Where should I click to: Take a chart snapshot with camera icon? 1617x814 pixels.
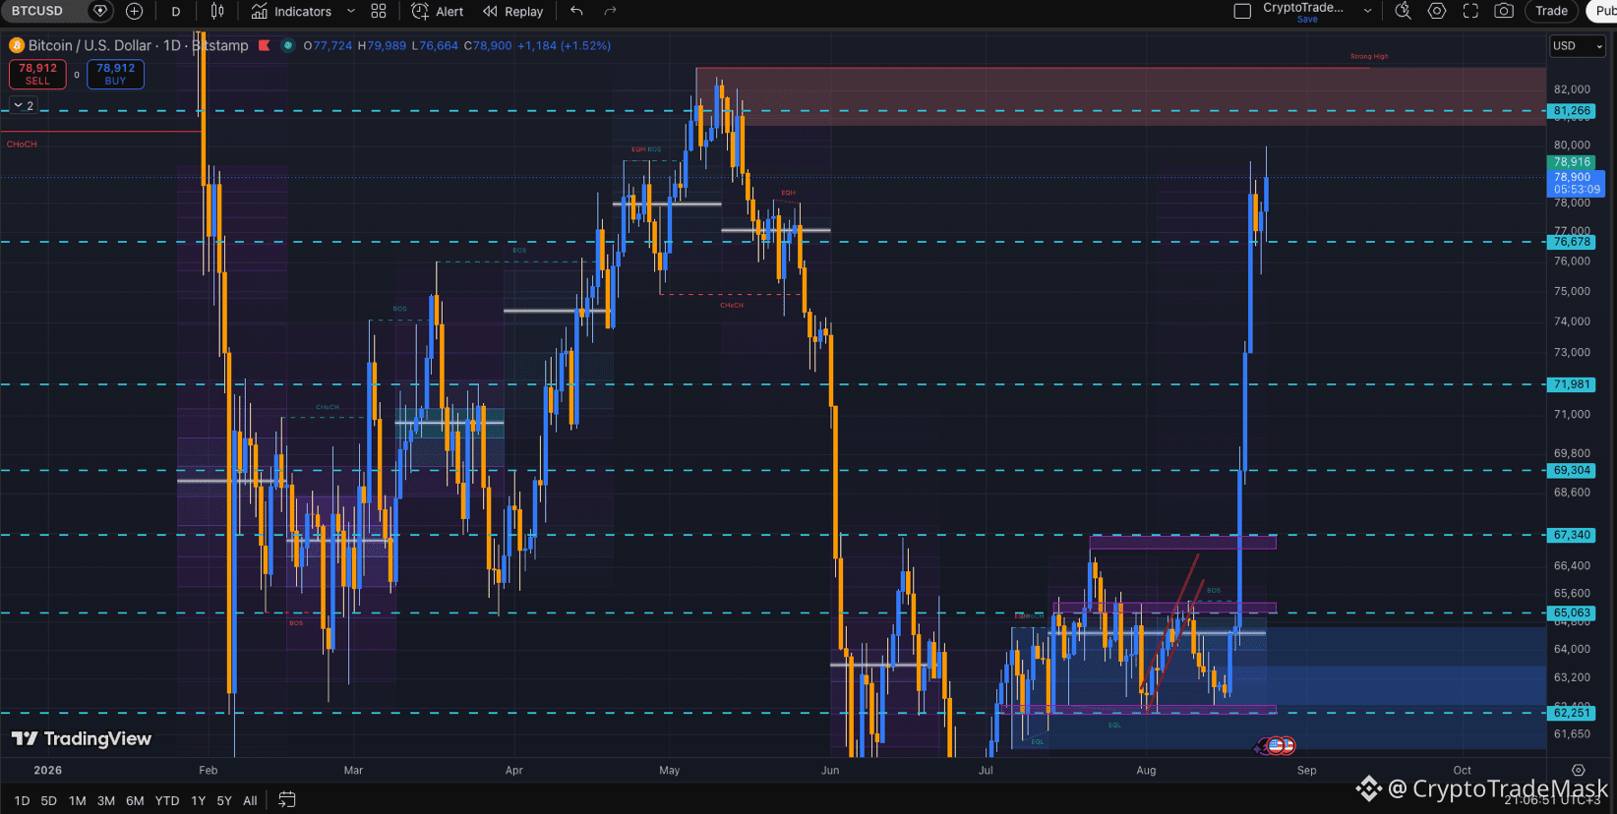tap(1504, 12)
